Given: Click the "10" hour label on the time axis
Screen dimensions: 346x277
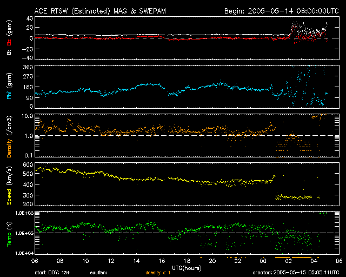Looking at the screenshot, I should 85,261.
